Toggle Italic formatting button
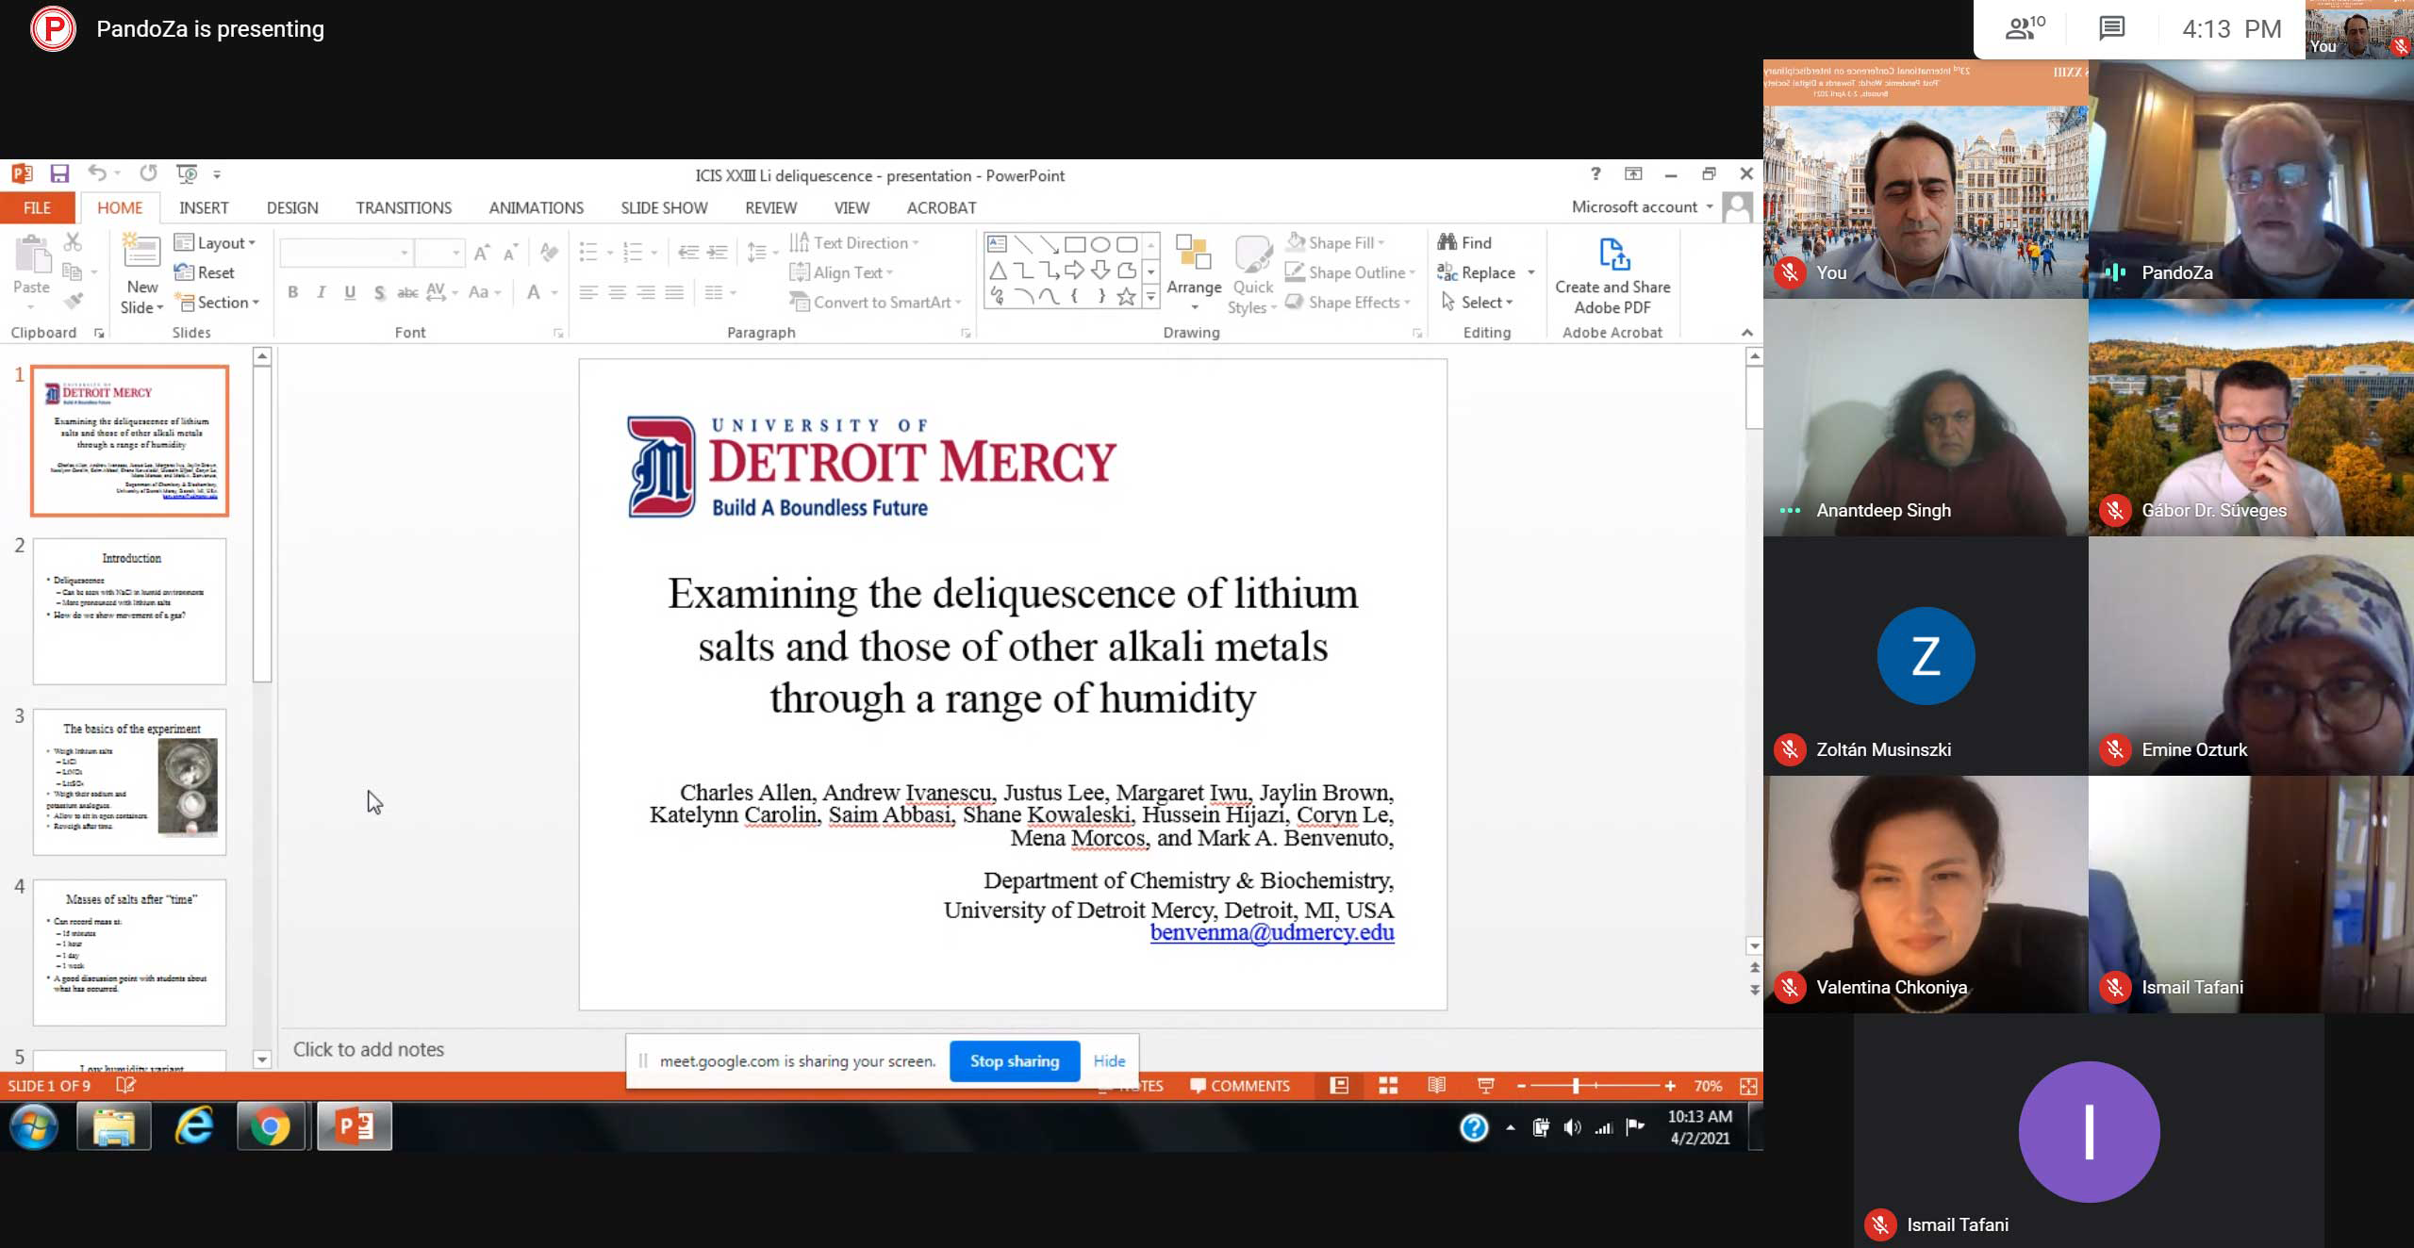This screenshot has height=1248, width=2414. pyautogui.click(x=322, y=293)
